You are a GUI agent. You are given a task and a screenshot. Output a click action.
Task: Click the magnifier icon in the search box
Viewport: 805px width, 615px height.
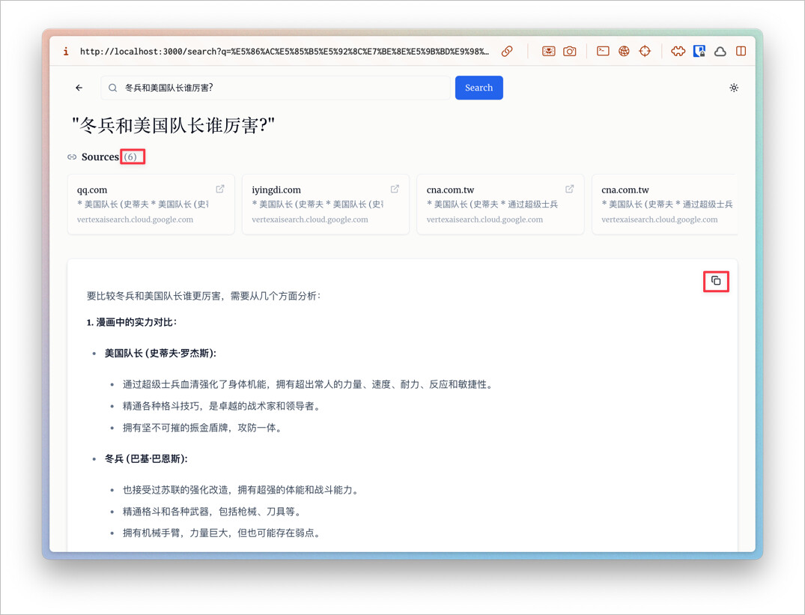click(x=113, y=88)
